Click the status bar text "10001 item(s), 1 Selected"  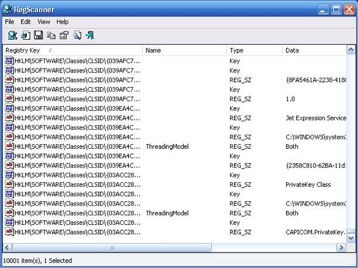[x=37, y=260]
